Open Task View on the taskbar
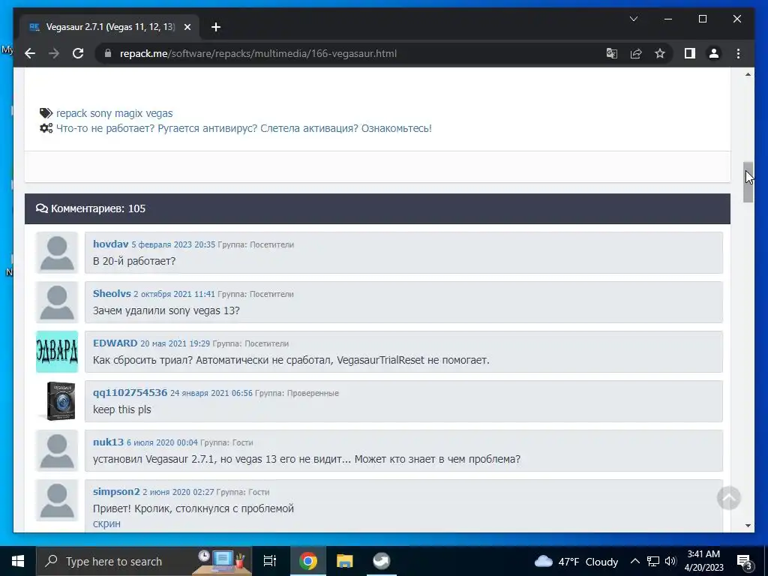Image resolution: width=768 pixels, height=576 pixels. [270, 561]
